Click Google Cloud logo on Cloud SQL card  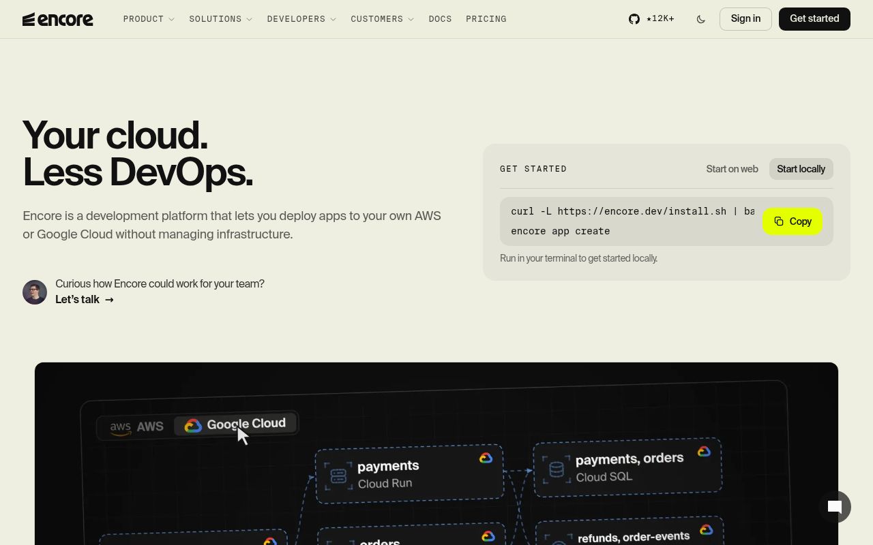click(704, 452)
